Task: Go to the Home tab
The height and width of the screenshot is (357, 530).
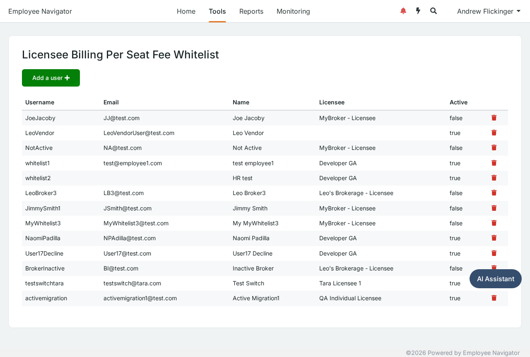Action: [186, 11]
